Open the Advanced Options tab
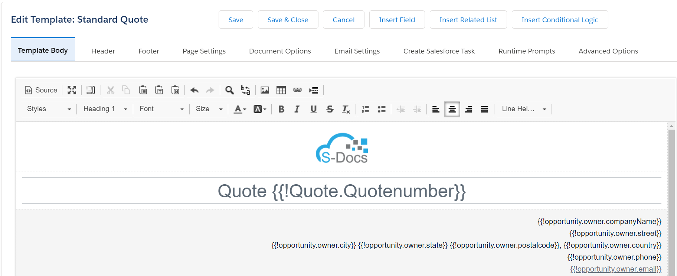Viewport: 677px width, 276px height. pyautogui.click(x=608, y=51)
